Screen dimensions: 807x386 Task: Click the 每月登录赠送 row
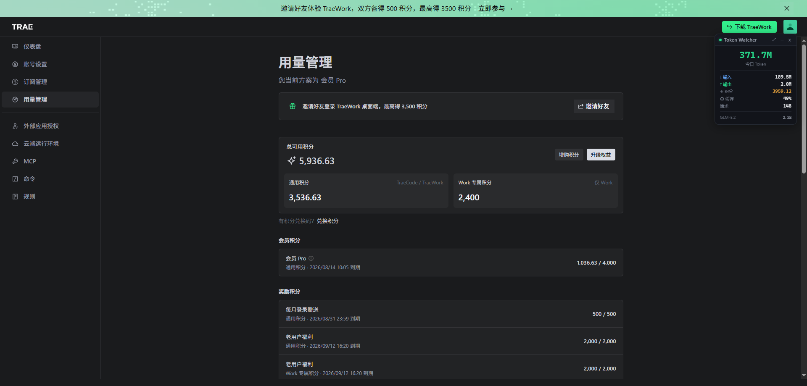451,314
